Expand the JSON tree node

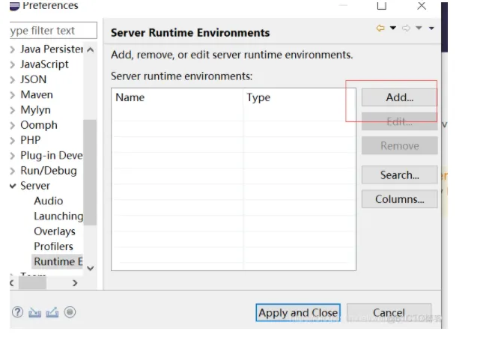tap(13, 79)
